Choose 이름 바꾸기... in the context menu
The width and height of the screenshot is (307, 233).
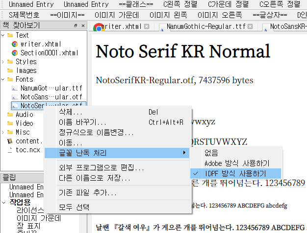pyautogui.click(x=117, y=122)
